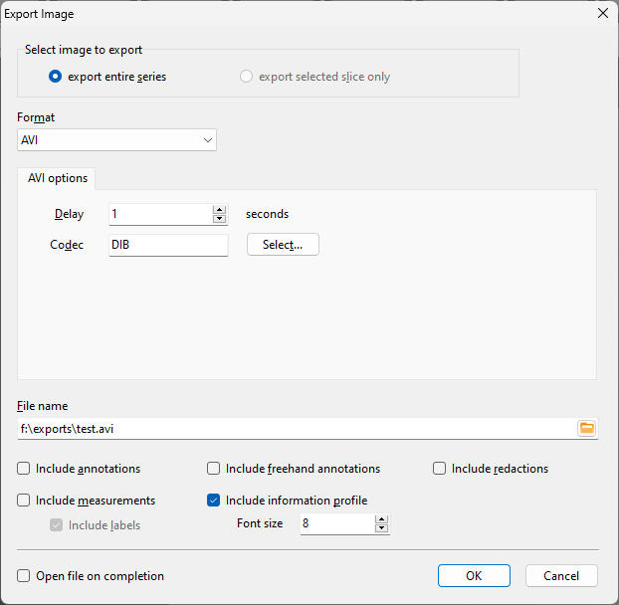Click the File name path field

pos(294,429)
